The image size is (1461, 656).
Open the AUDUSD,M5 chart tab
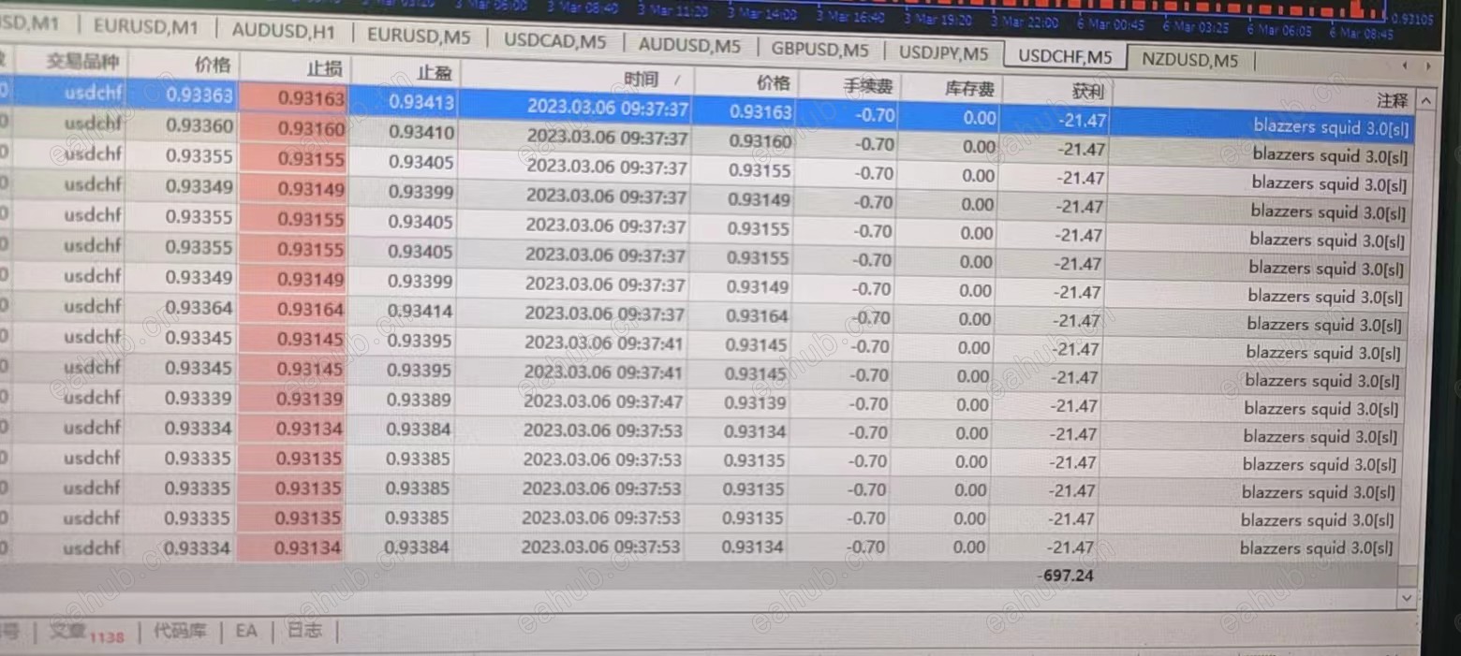point(689,45)
